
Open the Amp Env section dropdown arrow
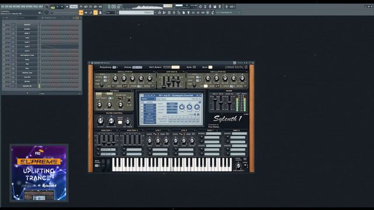[183, 72]
